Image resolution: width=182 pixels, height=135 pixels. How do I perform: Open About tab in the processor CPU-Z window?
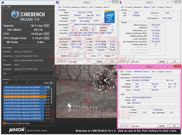pos(106,7)
